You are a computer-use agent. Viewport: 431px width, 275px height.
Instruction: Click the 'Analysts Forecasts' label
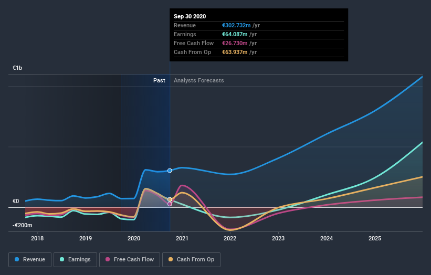[199, 80]
